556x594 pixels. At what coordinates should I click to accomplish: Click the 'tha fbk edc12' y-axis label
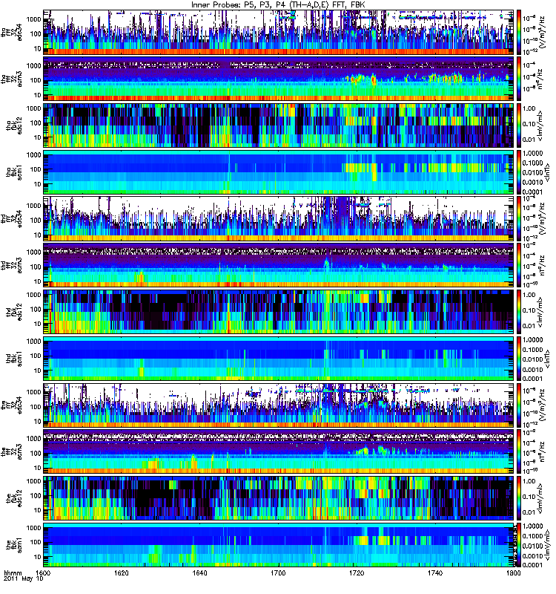coord(14,125)
